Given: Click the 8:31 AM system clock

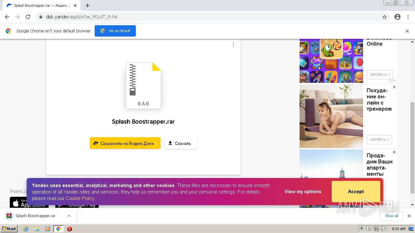Looking at the screenshot, I should coord(398,229).
